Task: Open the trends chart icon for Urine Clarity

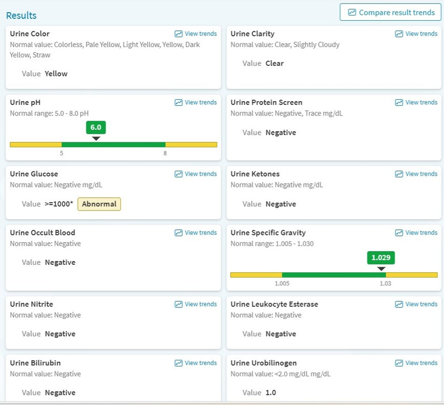Action: point(399,34)
